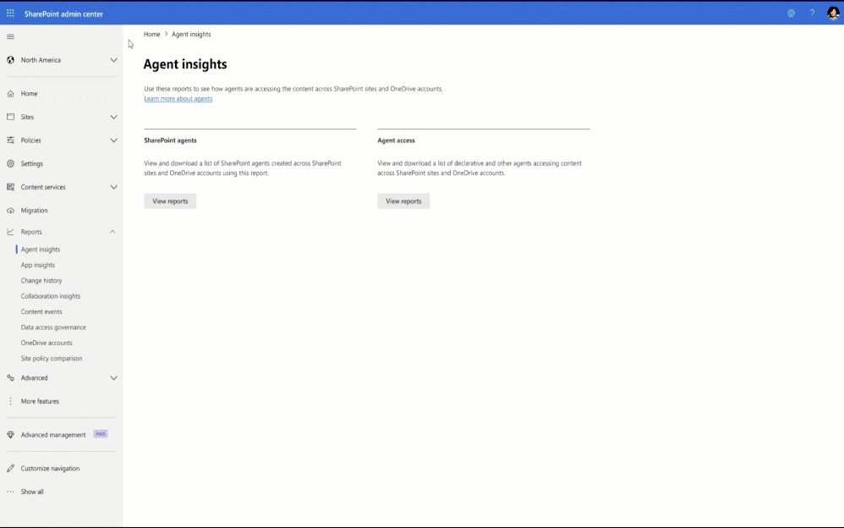The height and width of the screenshot is (528, 844).
Task: Open App insights report
Action: (38, 265)
